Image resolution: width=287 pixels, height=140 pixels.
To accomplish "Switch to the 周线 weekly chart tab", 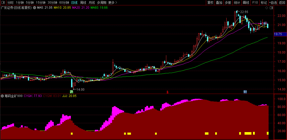I will coord(83,3).
